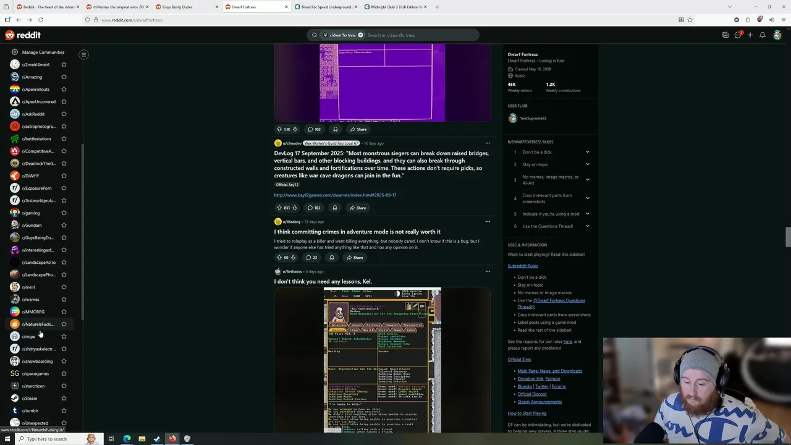
Task: Share the adventure mode crimes post
Action: 355,257
